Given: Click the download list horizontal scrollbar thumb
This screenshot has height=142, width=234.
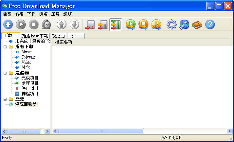Looking at the screenshot, I should tap(101, 131).
